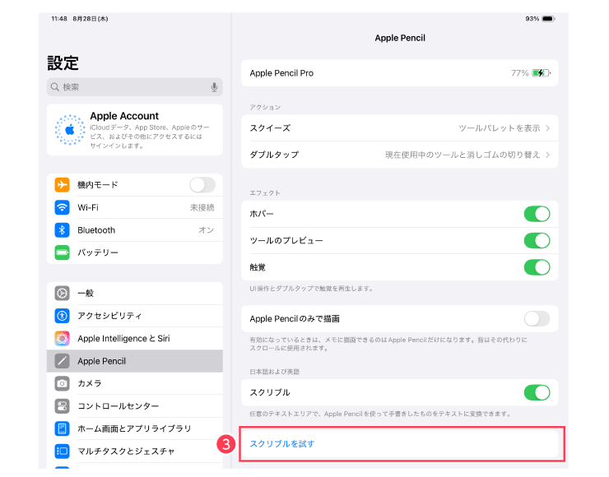This screenshot has height=477, width=609.
Task: Tap the Bluetooth status オン
Action: coord(207,230)
